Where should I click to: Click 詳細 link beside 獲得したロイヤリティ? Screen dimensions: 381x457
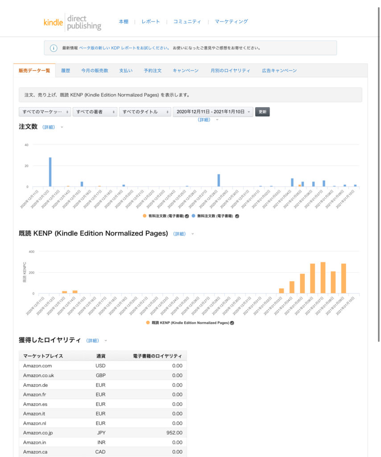pyautogui.click(x=93, y=341)
